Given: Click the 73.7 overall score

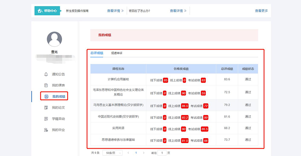Looking at the screenshot, I should (227, 140).
